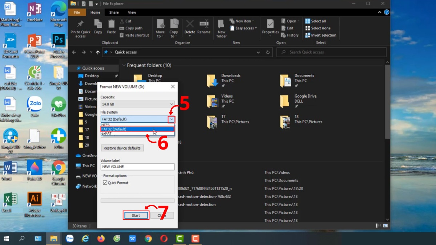
Task: Expand the Capacity dropdown
Action: pyautogui.click(x=171, y=104)
